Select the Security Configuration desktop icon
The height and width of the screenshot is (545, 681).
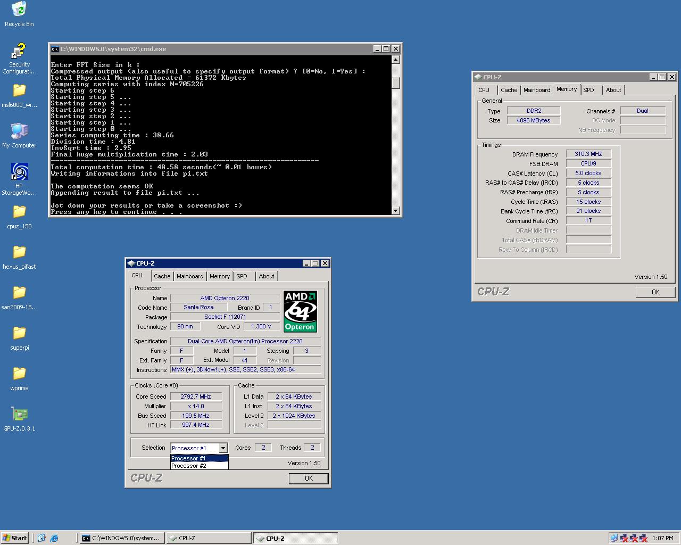click(x=19, y=51)
